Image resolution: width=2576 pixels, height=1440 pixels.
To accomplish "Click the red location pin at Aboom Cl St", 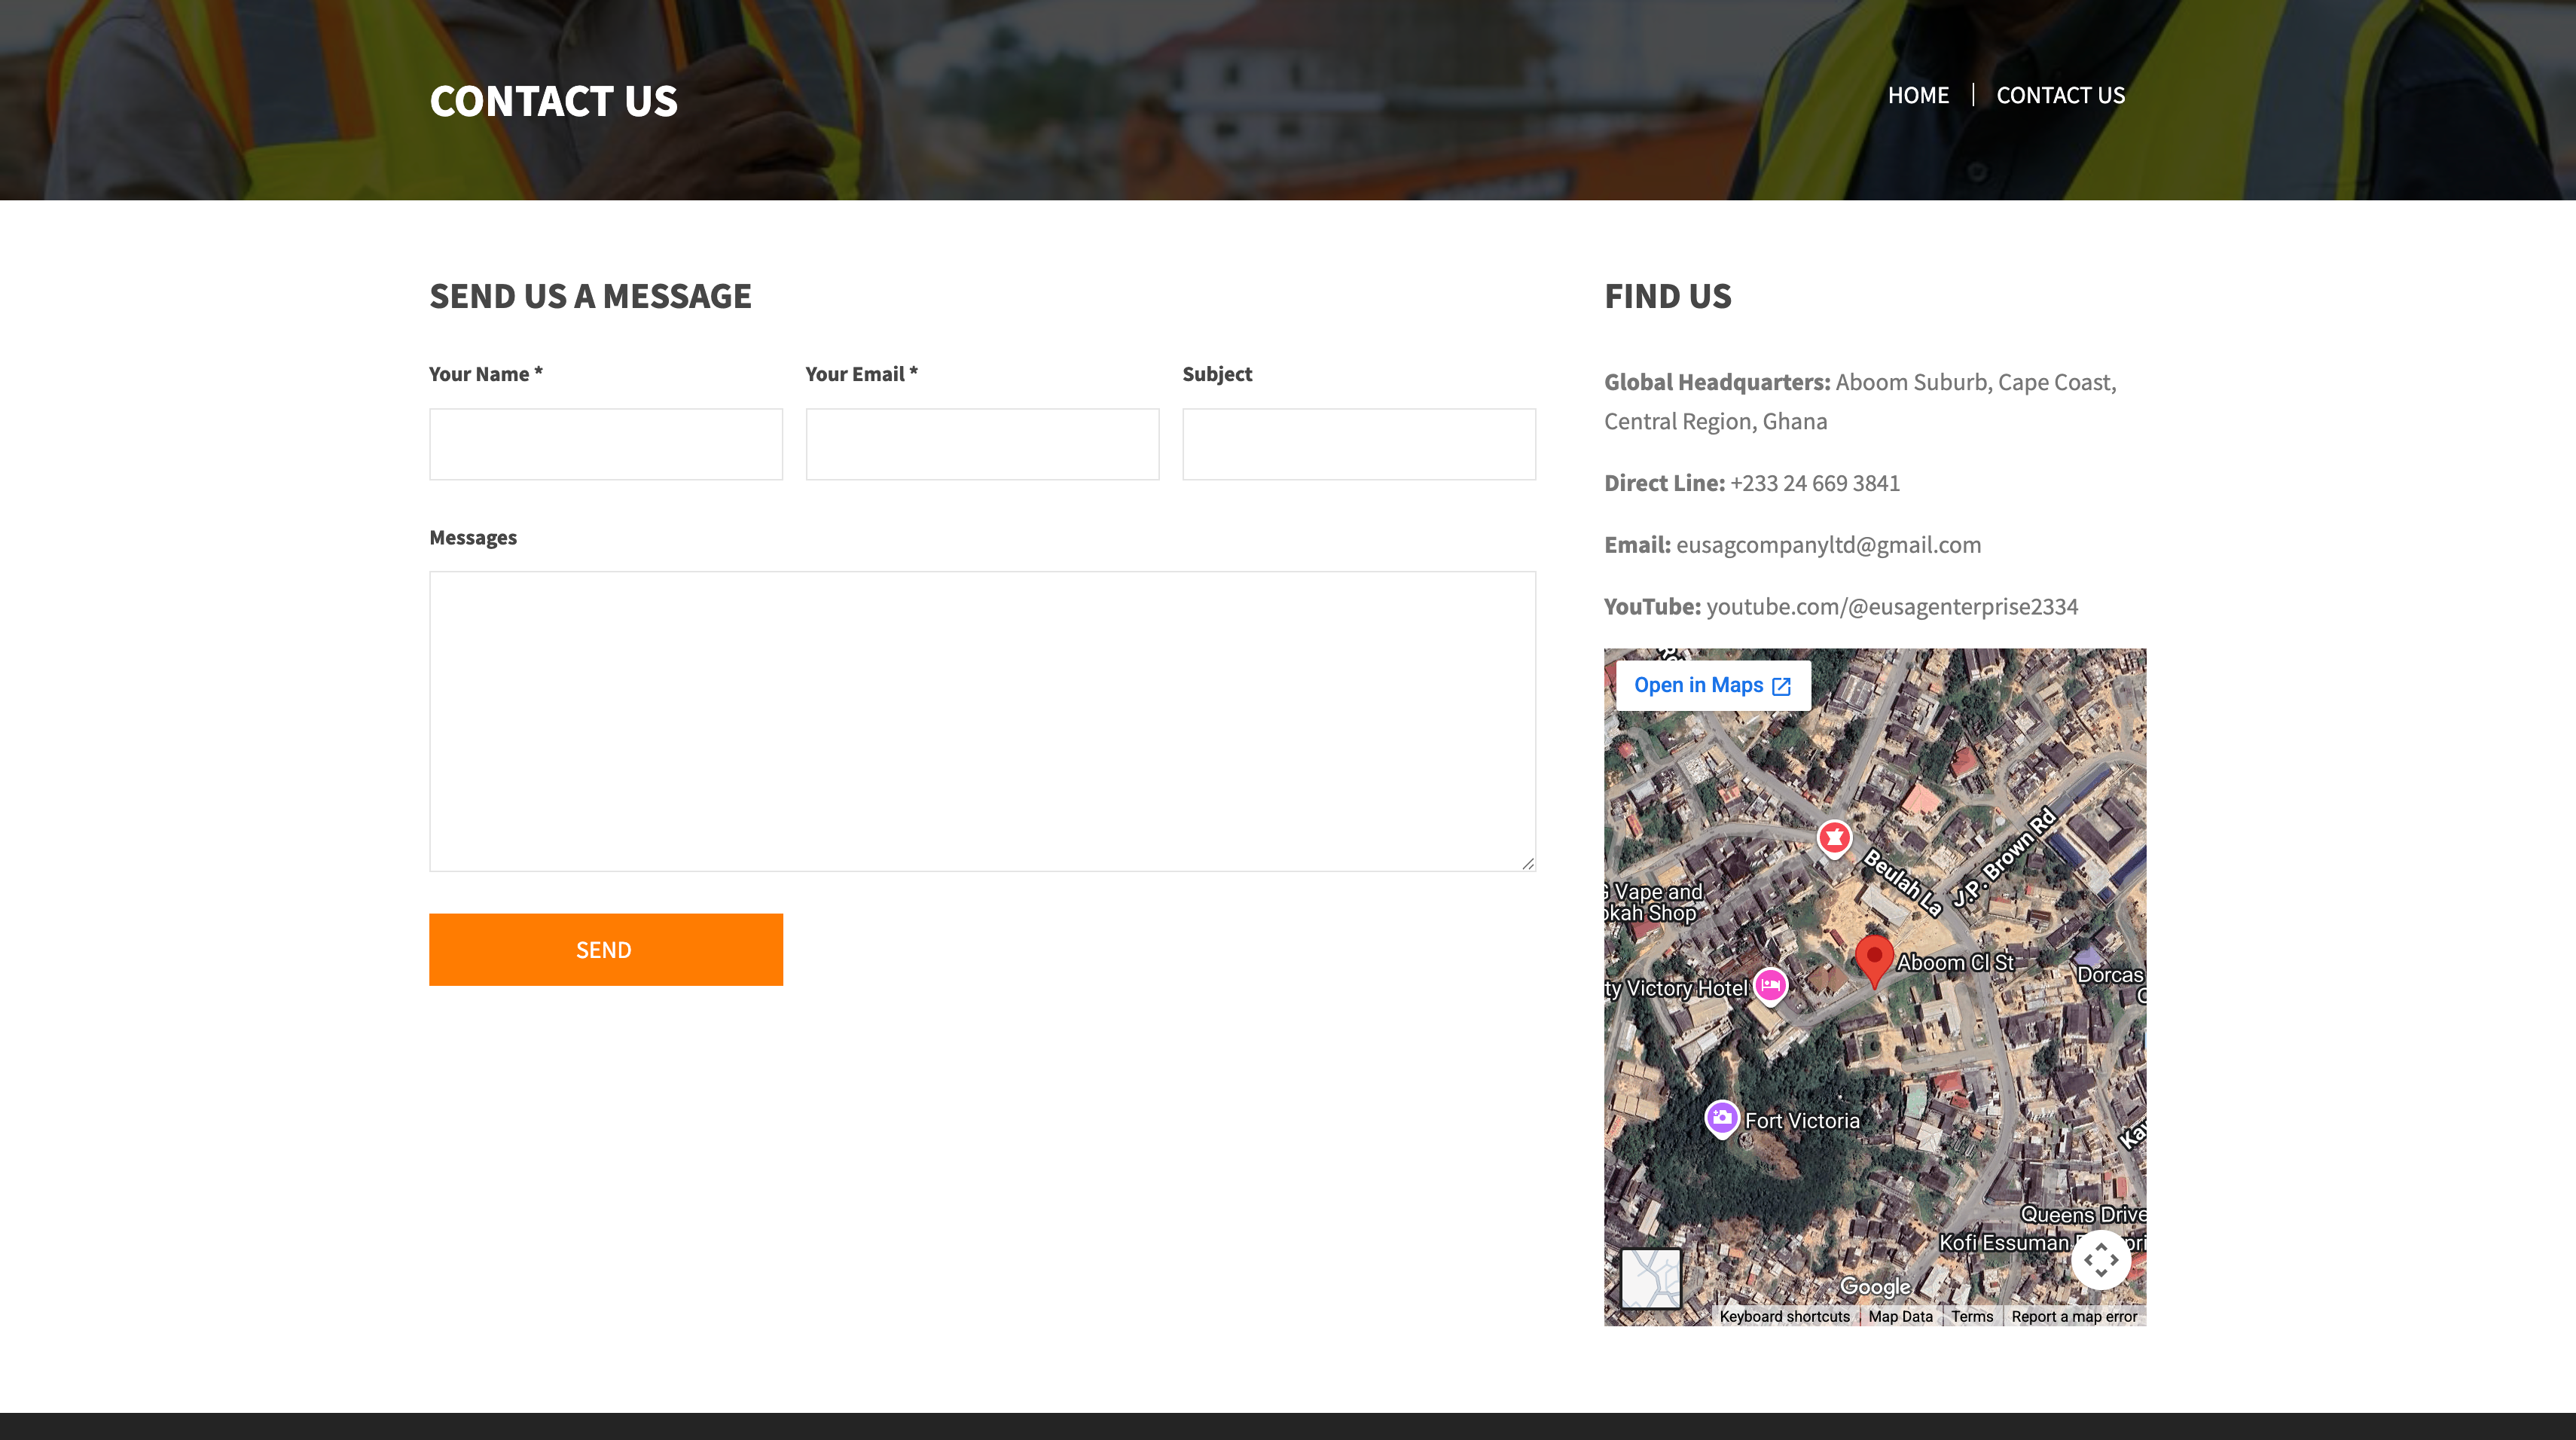I will click(x=1874, y=961).
